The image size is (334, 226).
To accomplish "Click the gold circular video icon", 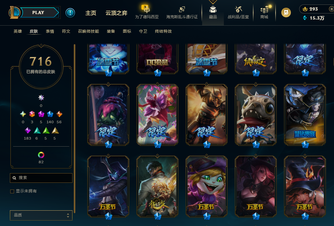I will coord(286,12).
